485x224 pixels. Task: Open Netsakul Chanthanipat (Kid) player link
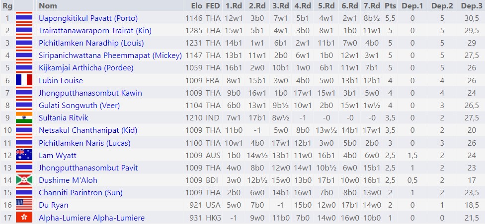(88, 130)
